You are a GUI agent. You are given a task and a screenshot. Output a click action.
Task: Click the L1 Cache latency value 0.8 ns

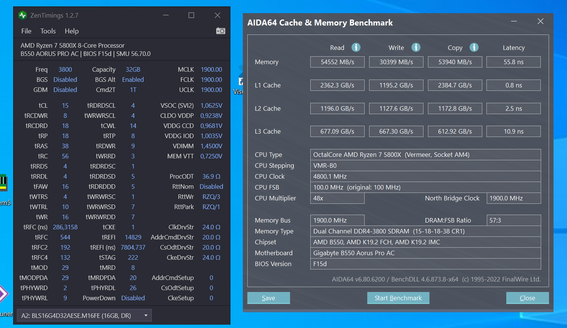click(x=513, y=85)
